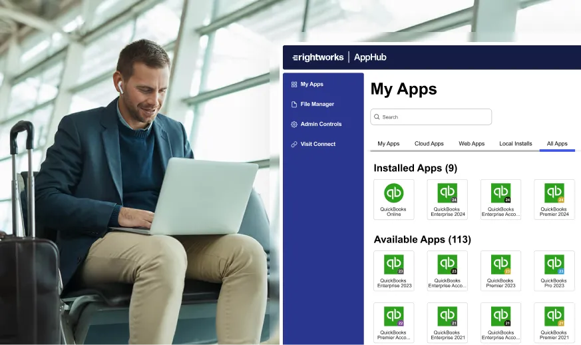This screenshot has width=581, height=345.
Task: Click the Admin Controls gear icon
Action: tap(294, 125)
